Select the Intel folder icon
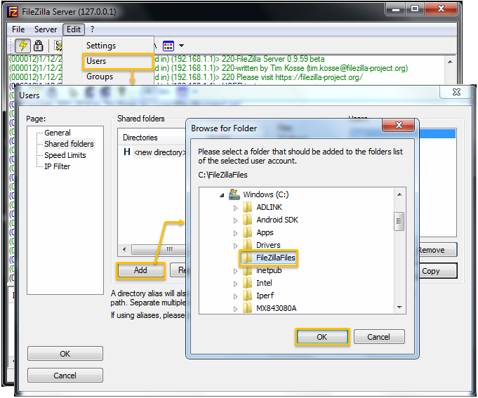This screenshot has width=478, height=398. (247, 283)
